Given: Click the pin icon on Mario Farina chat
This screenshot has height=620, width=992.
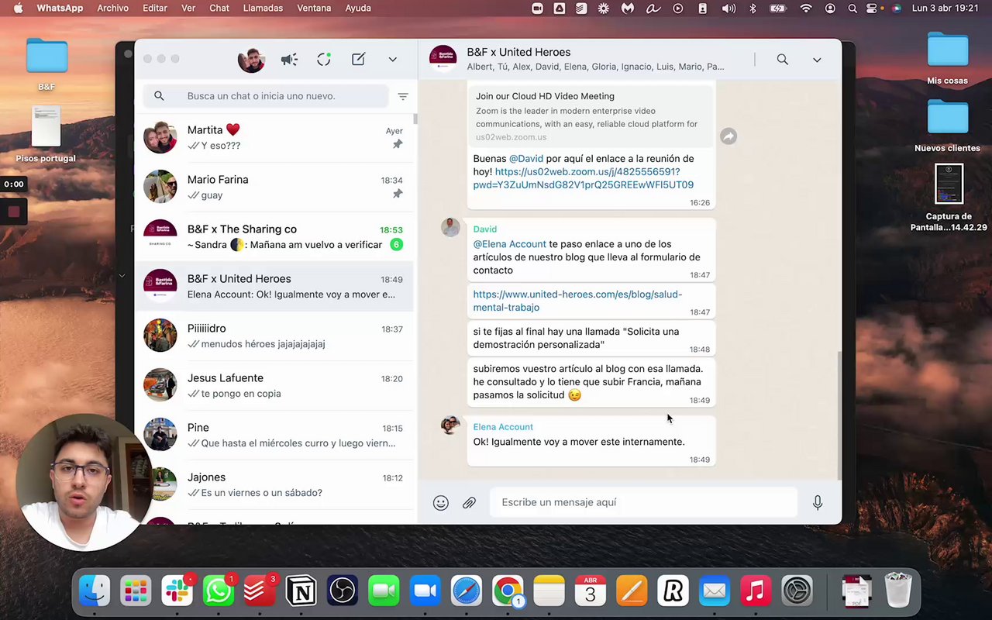Looking at the screenshot, I should coord(398,195).
